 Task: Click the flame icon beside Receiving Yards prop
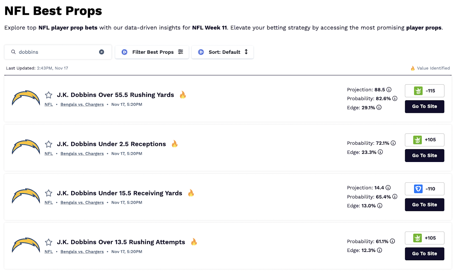[191, 193]
